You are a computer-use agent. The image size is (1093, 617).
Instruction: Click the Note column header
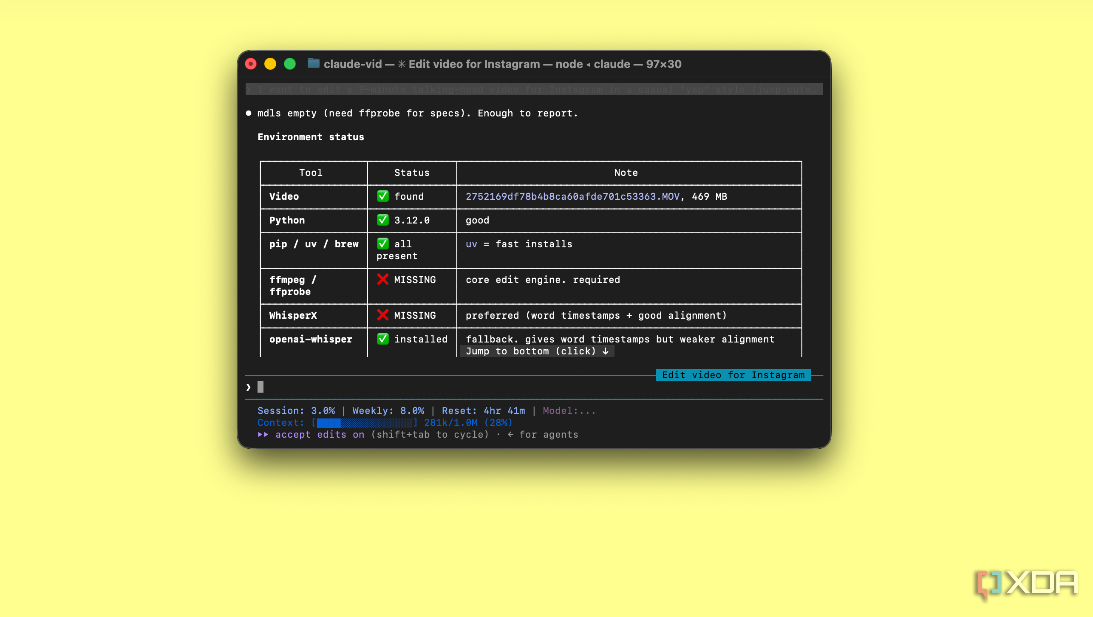[x=626, y=173]
